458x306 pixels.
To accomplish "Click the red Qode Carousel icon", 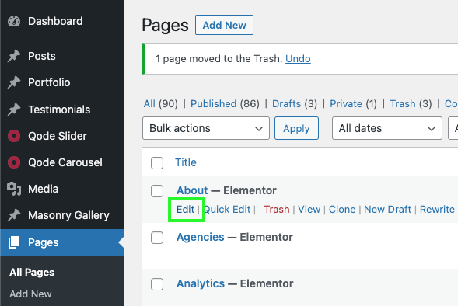I will [x=14, y=162].
